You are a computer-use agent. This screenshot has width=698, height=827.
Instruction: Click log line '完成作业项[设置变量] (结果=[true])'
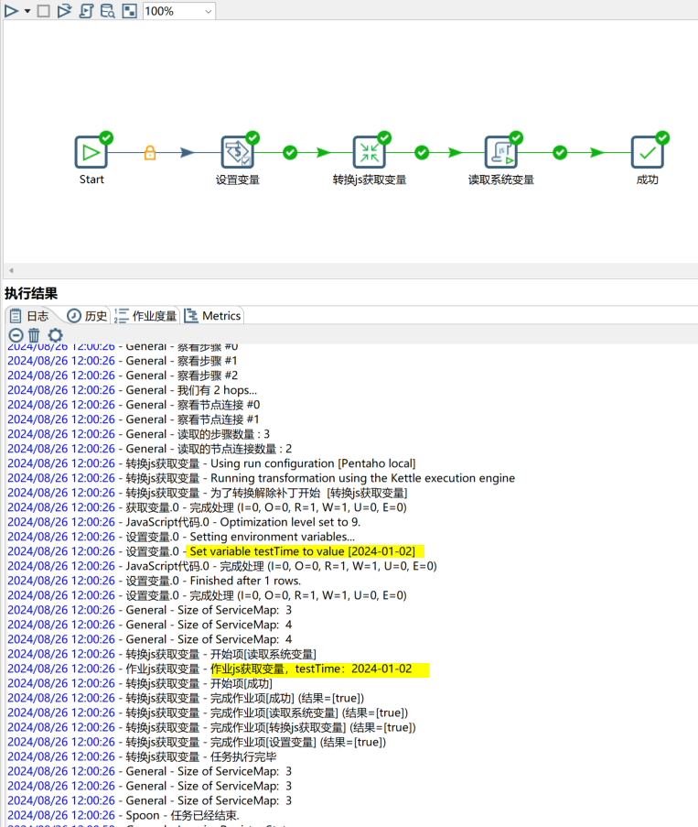[x=298, y=742]
